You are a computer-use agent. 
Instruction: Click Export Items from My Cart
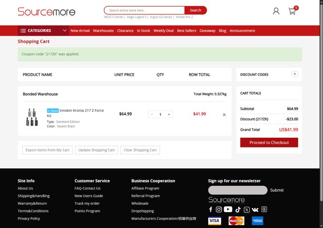(x=47, y=150)
